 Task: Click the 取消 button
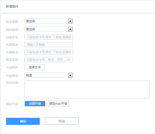click(62, 121)
